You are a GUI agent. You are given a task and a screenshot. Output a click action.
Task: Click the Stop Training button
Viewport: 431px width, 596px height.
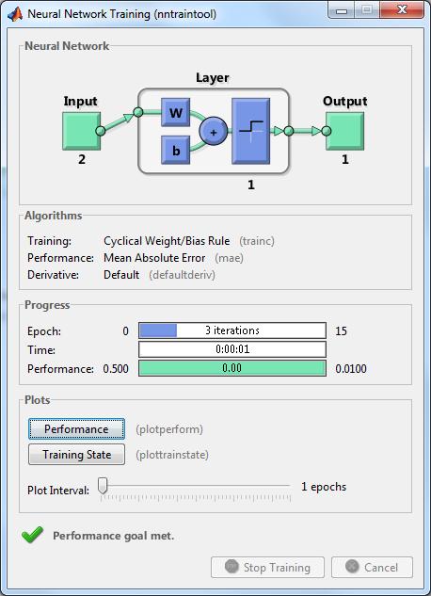click(x=267, y=568)
